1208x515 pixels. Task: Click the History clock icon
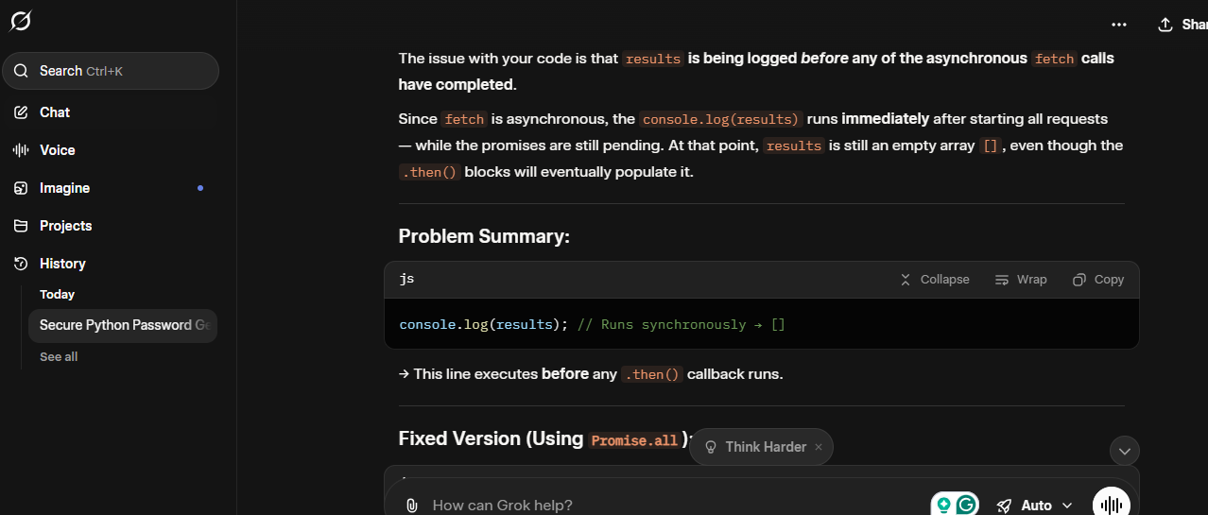tap(21, 264)
